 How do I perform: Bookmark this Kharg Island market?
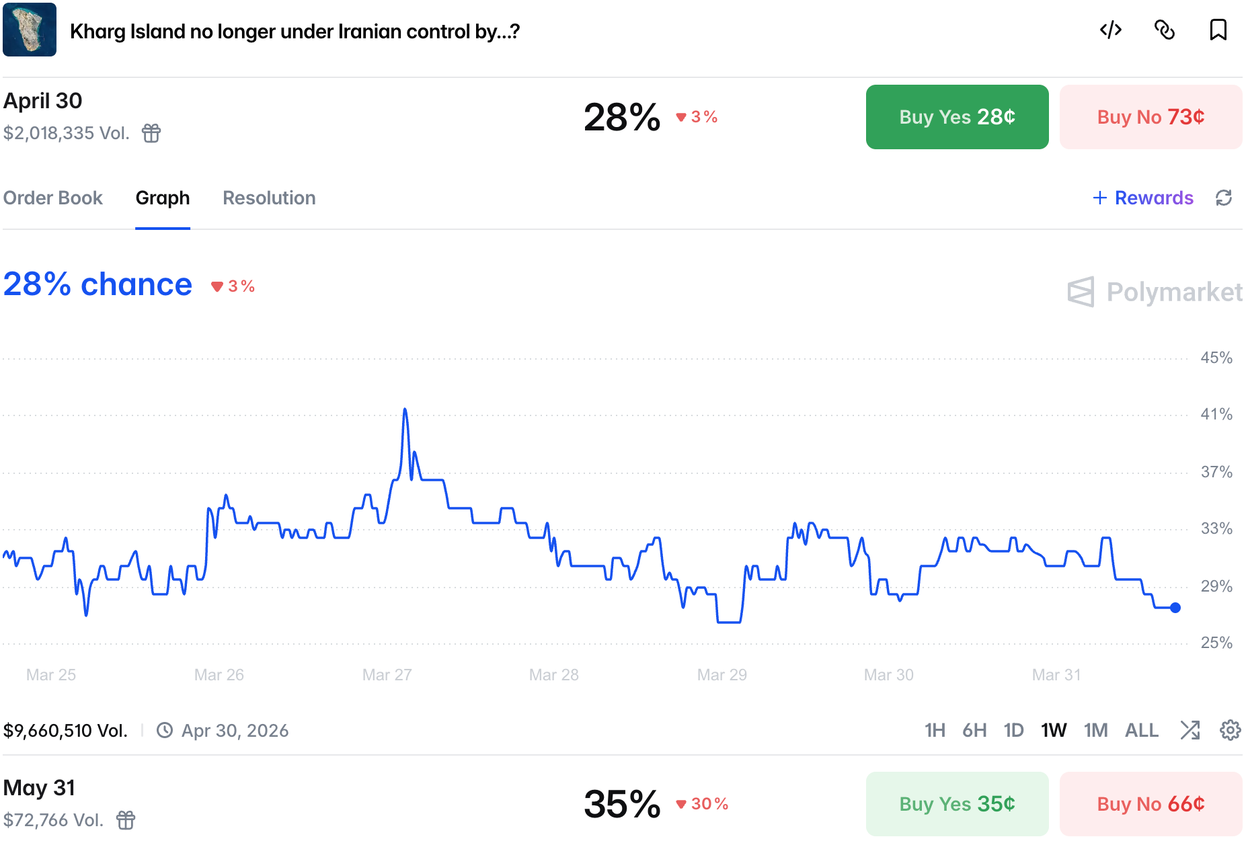click(1218, 30)
